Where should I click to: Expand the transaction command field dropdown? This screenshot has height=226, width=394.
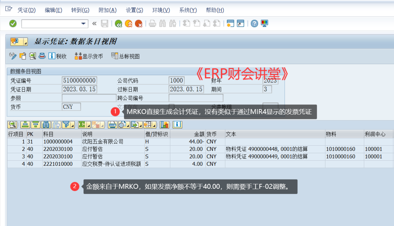click(x=84, y=24)
